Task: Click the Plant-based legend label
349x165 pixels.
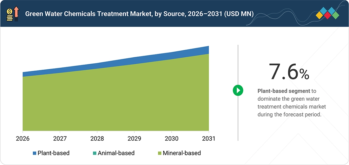Action: coord(54,153)
